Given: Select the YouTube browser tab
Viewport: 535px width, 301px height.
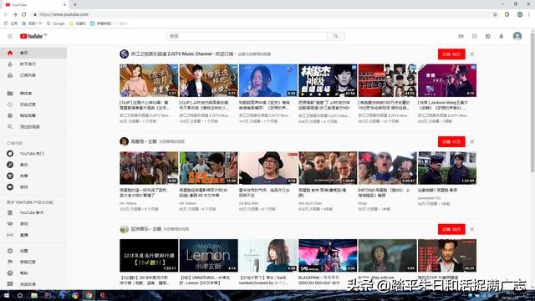Looking at the screenshot, I should (x=36, y=5).
